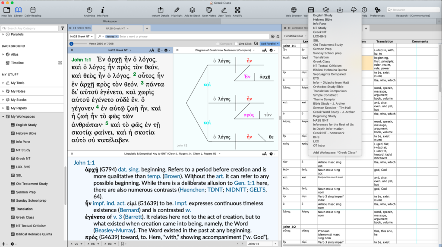Image resolution: width=442 pixels, height=247 pixels.
Task: Select Add Workspace "Greek Class" menu entry
Action: [x=335, y=153]
